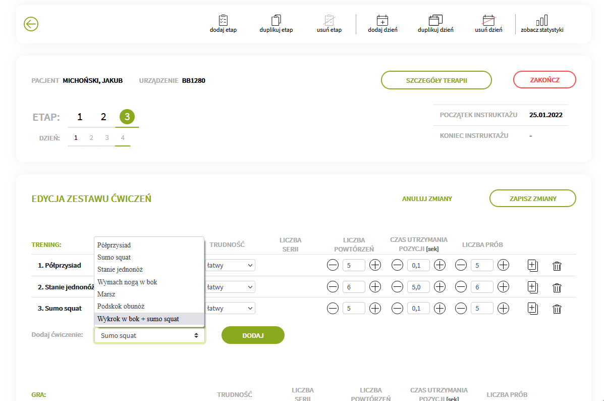Image resolution: width=604 pixels, height=401 pixels.
Task: Click the back arrow icon
Action: [x=31, y=24]
